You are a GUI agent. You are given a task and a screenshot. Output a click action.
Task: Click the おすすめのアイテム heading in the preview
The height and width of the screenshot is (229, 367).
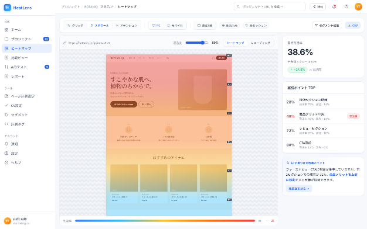point(168,158)
